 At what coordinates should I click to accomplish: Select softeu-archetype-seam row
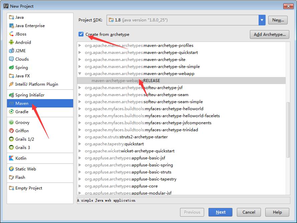coord(181,94)
